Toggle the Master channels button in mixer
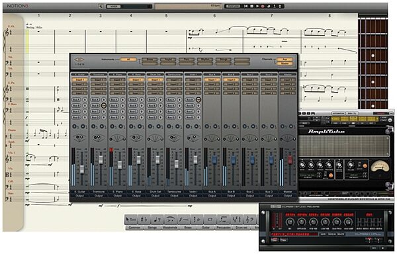 point(285,63)
